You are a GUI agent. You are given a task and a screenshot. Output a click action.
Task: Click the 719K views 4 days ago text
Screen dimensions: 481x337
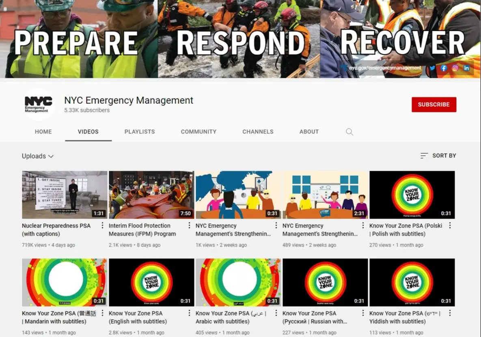(48, 245)
